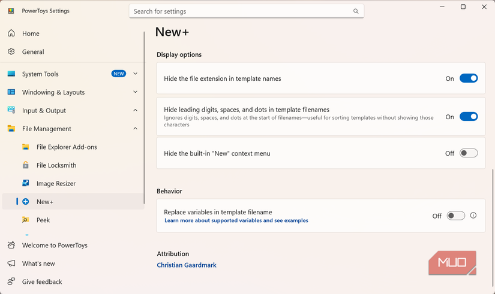This screenshot has height=294, width=495.
Task: Collapse the File Management chevron
Action: [135, 129]
